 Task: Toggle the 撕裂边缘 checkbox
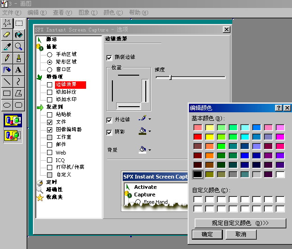point(110,57)
